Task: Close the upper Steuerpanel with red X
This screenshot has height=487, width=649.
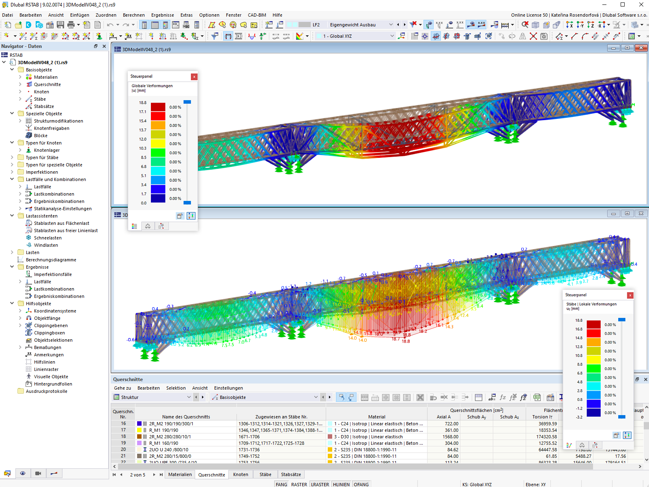Action: [x=194, y=76]
